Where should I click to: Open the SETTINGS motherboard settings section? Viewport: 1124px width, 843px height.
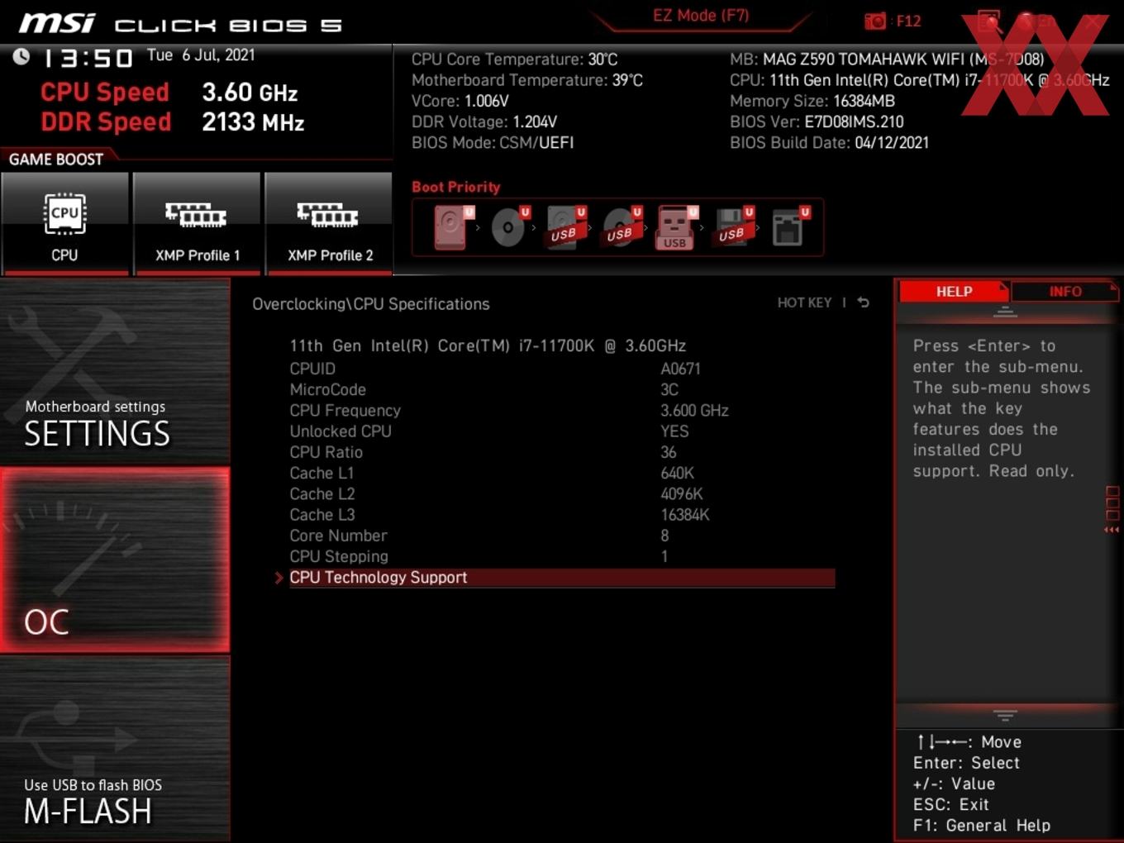tap(115, 371)
